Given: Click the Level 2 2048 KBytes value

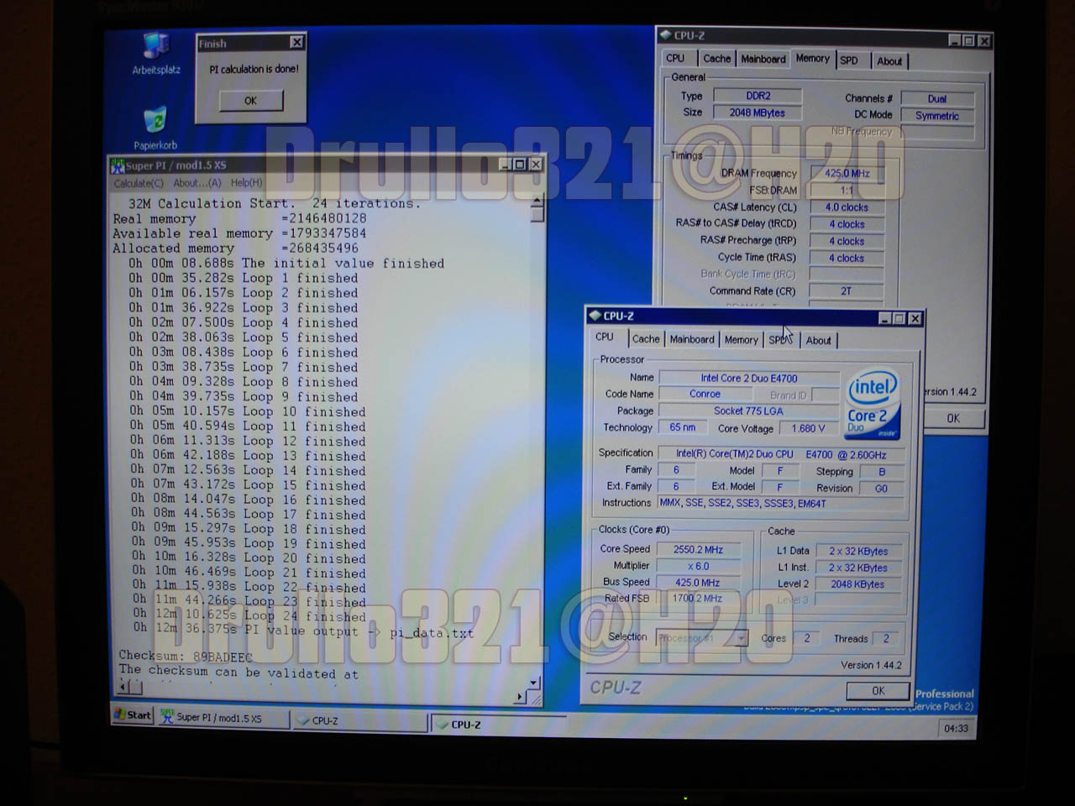Looking at the screenshot, I should coord(858,584).
